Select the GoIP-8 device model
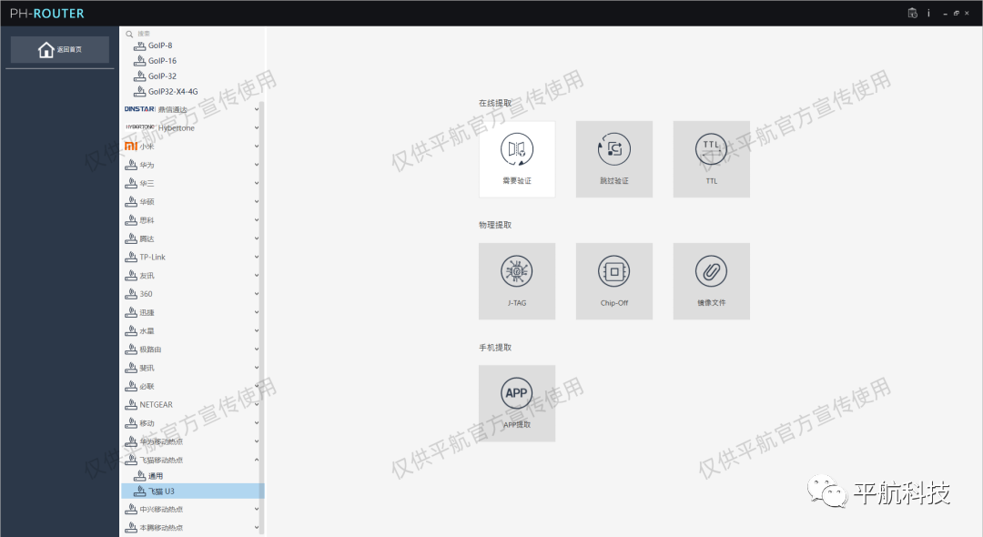 click(x=192, y=46)
